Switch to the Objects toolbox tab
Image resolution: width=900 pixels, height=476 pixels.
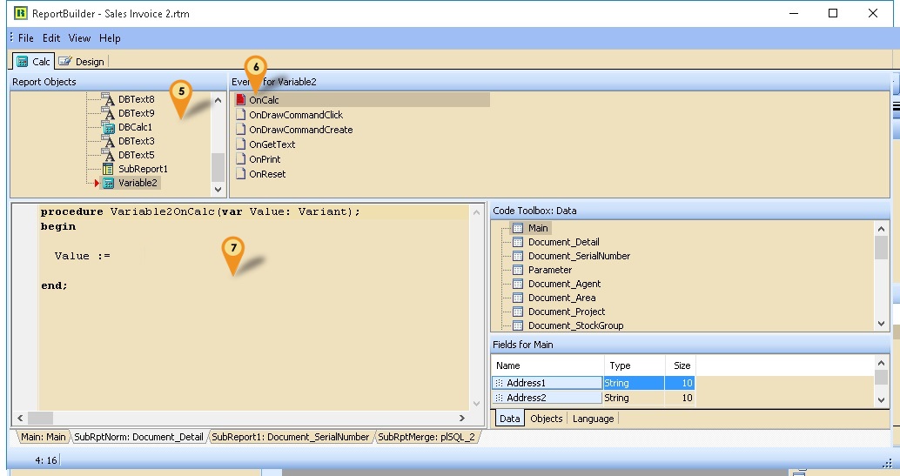[x=546, y=419]
